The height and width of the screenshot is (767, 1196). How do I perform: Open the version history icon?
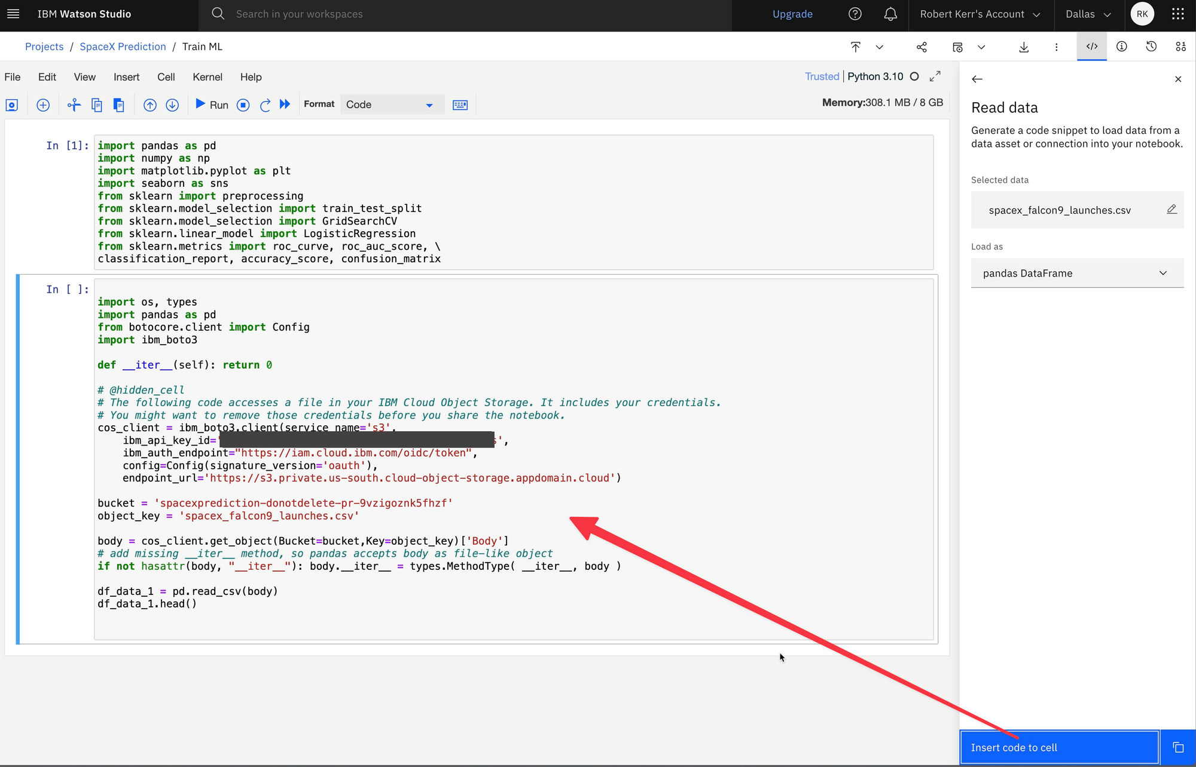[x=1151, y=47]
